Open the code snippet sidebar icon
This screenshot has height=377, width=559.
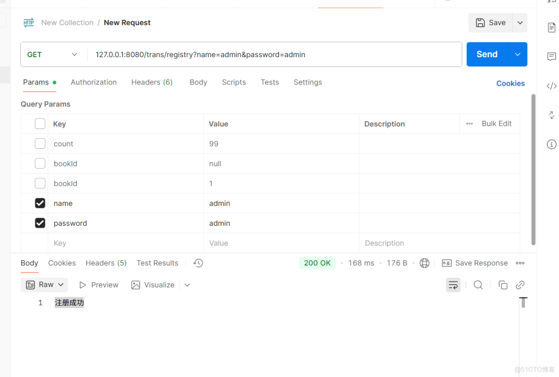click(551, 86)
